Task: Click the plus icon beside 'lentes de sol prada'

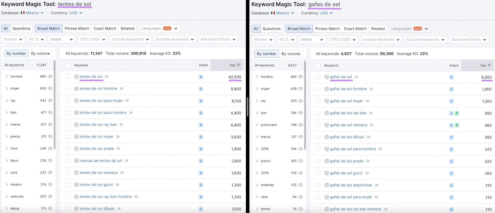Action: (76, 149)
